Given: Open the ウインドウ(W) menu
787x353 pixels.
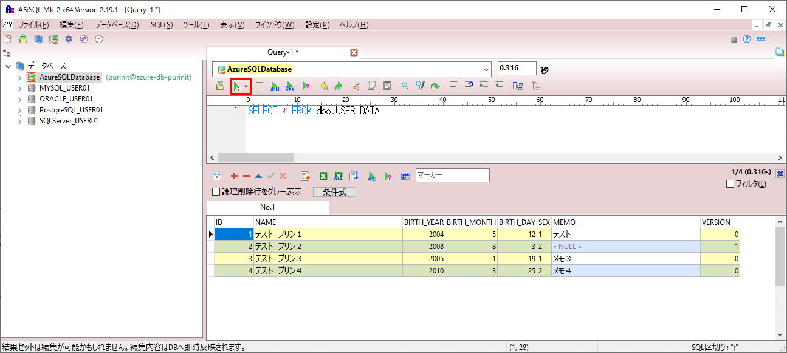Looking at the screenshot, I should [274, 25].
